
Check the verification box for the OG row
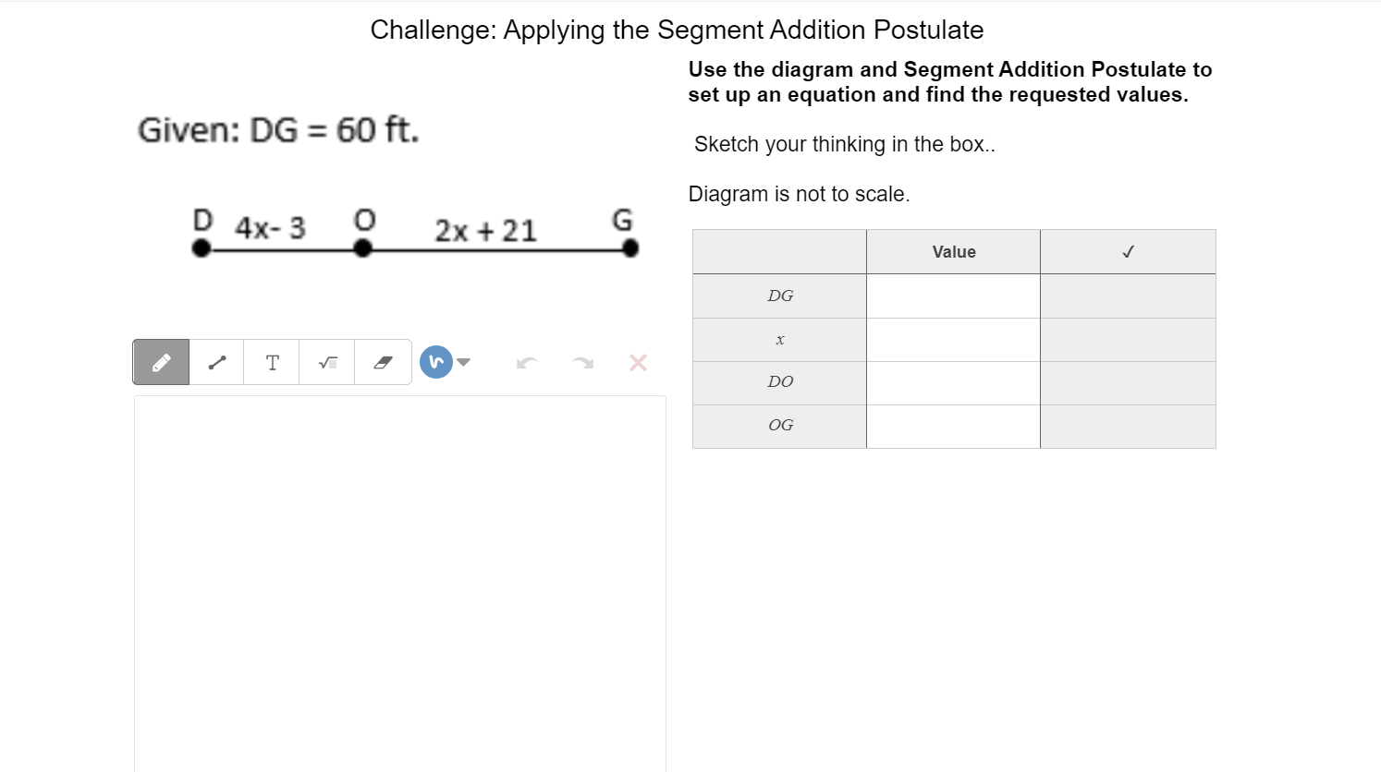1128,425
